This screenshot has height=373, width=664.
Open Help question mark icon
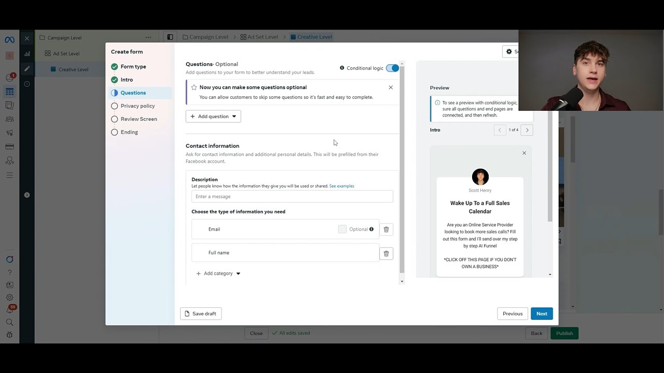(9, 272)
